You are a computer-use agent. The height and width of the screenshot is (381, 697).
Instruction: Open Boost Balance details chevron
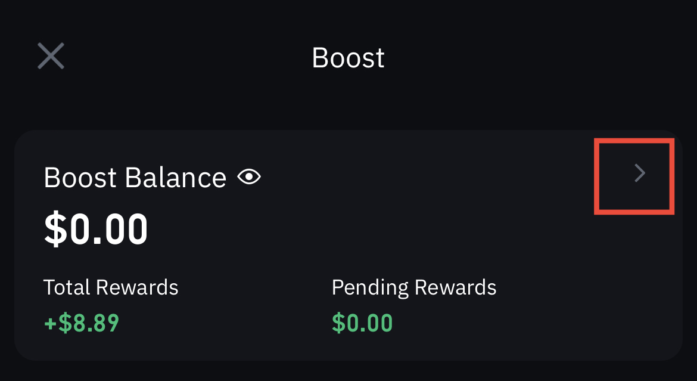click(x=639, y=174)
